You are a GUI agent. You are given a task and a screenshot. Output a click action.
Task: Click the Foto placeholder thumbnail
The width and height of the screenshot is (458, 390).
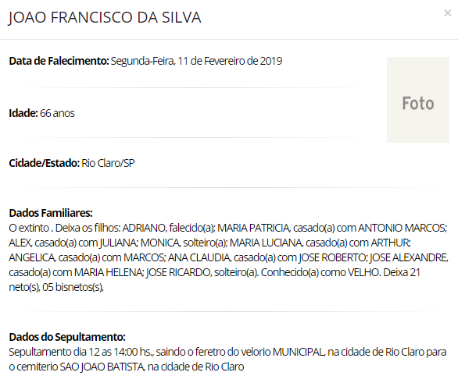point(418,100)
